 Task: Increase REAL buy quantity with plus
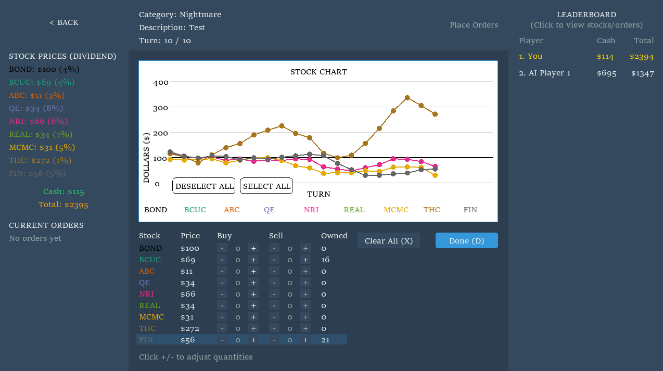(x=253, y=305)
